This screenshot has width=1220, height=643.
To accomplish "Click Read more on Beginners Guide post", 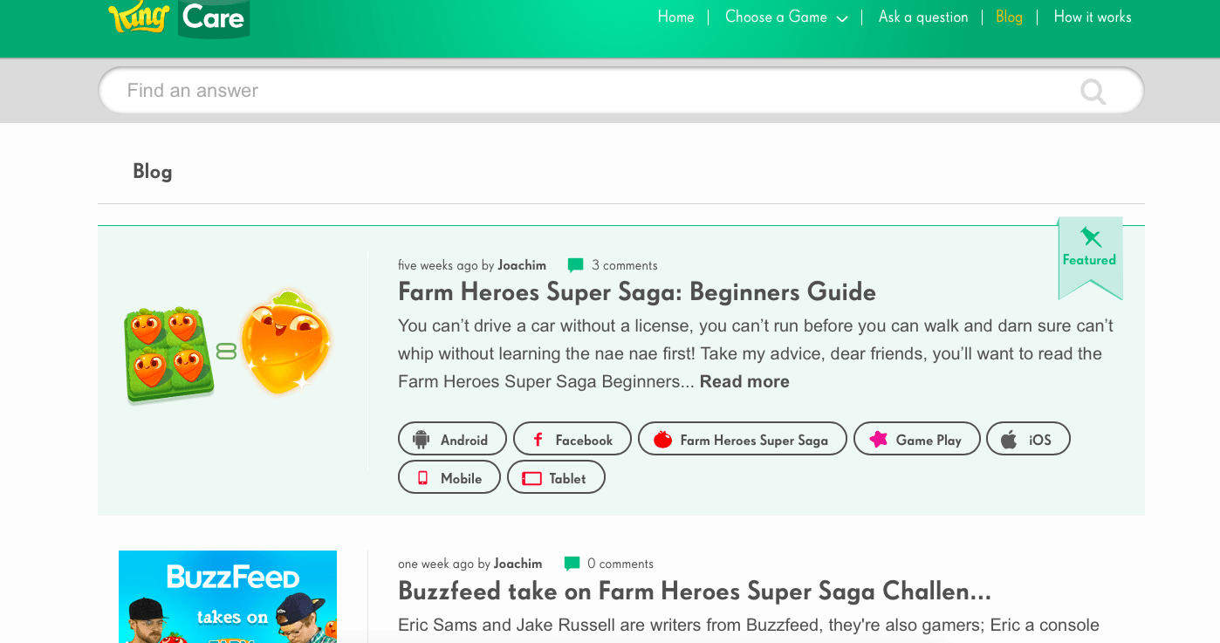I will pos(744,381).
